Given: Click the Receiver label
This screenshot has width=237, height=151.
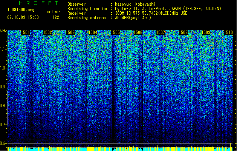Looking at the screenshot, I should coord(76,13).
